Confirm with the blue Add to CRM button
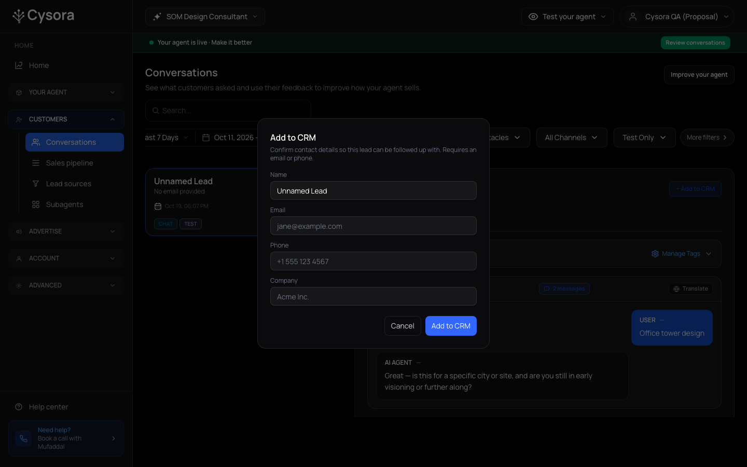The height and width of the screenshot is (467, 747). click(451, 326)
